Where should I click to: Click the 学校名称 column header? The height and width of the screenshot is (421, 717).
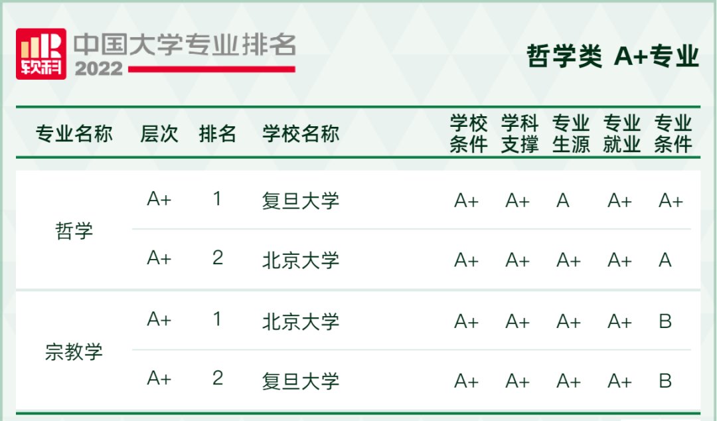click(x=301, y=133)
